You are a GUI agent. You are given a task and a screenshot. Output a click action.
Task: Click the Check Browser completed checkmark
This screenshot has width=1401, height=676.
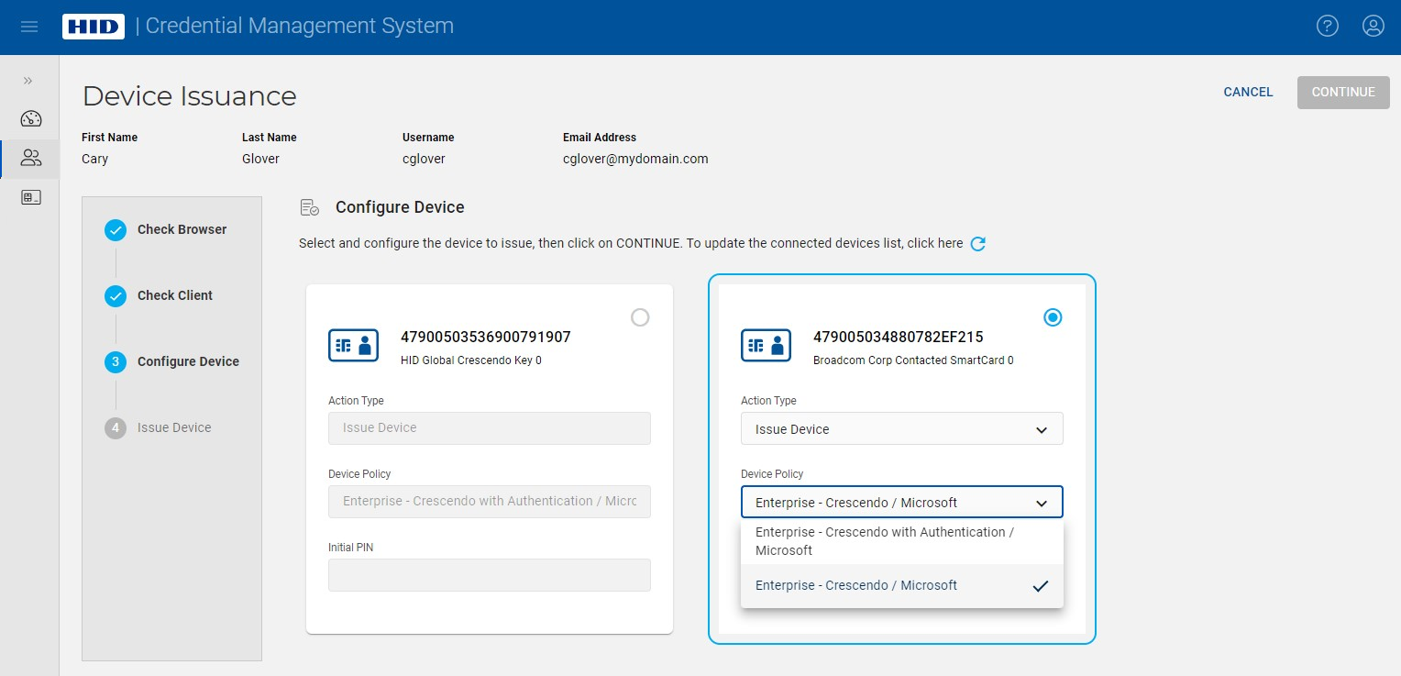tap(116, 230)
